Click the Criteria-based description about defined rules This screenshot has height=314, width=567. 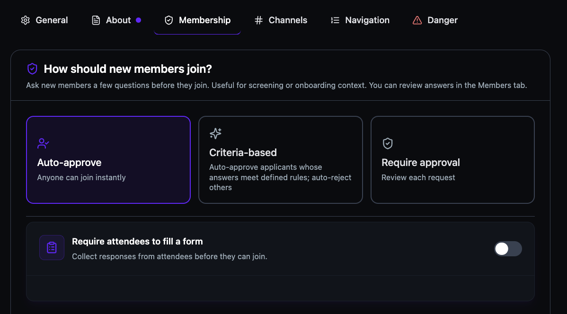point(281,177)
